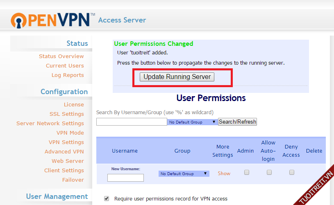Open the Failover configuration page
The width and height of the screenshot is (334, 205).
[x=73, y=180]
